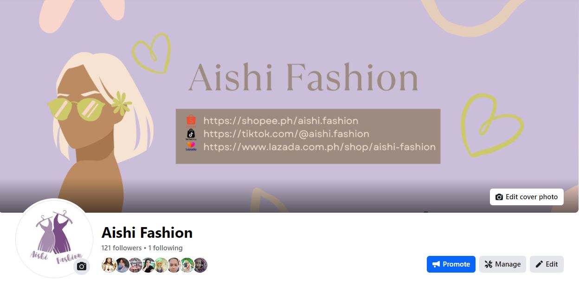Click the TikTok logo in cover banner
Screen dimensions: 579x287
[191, 134]
